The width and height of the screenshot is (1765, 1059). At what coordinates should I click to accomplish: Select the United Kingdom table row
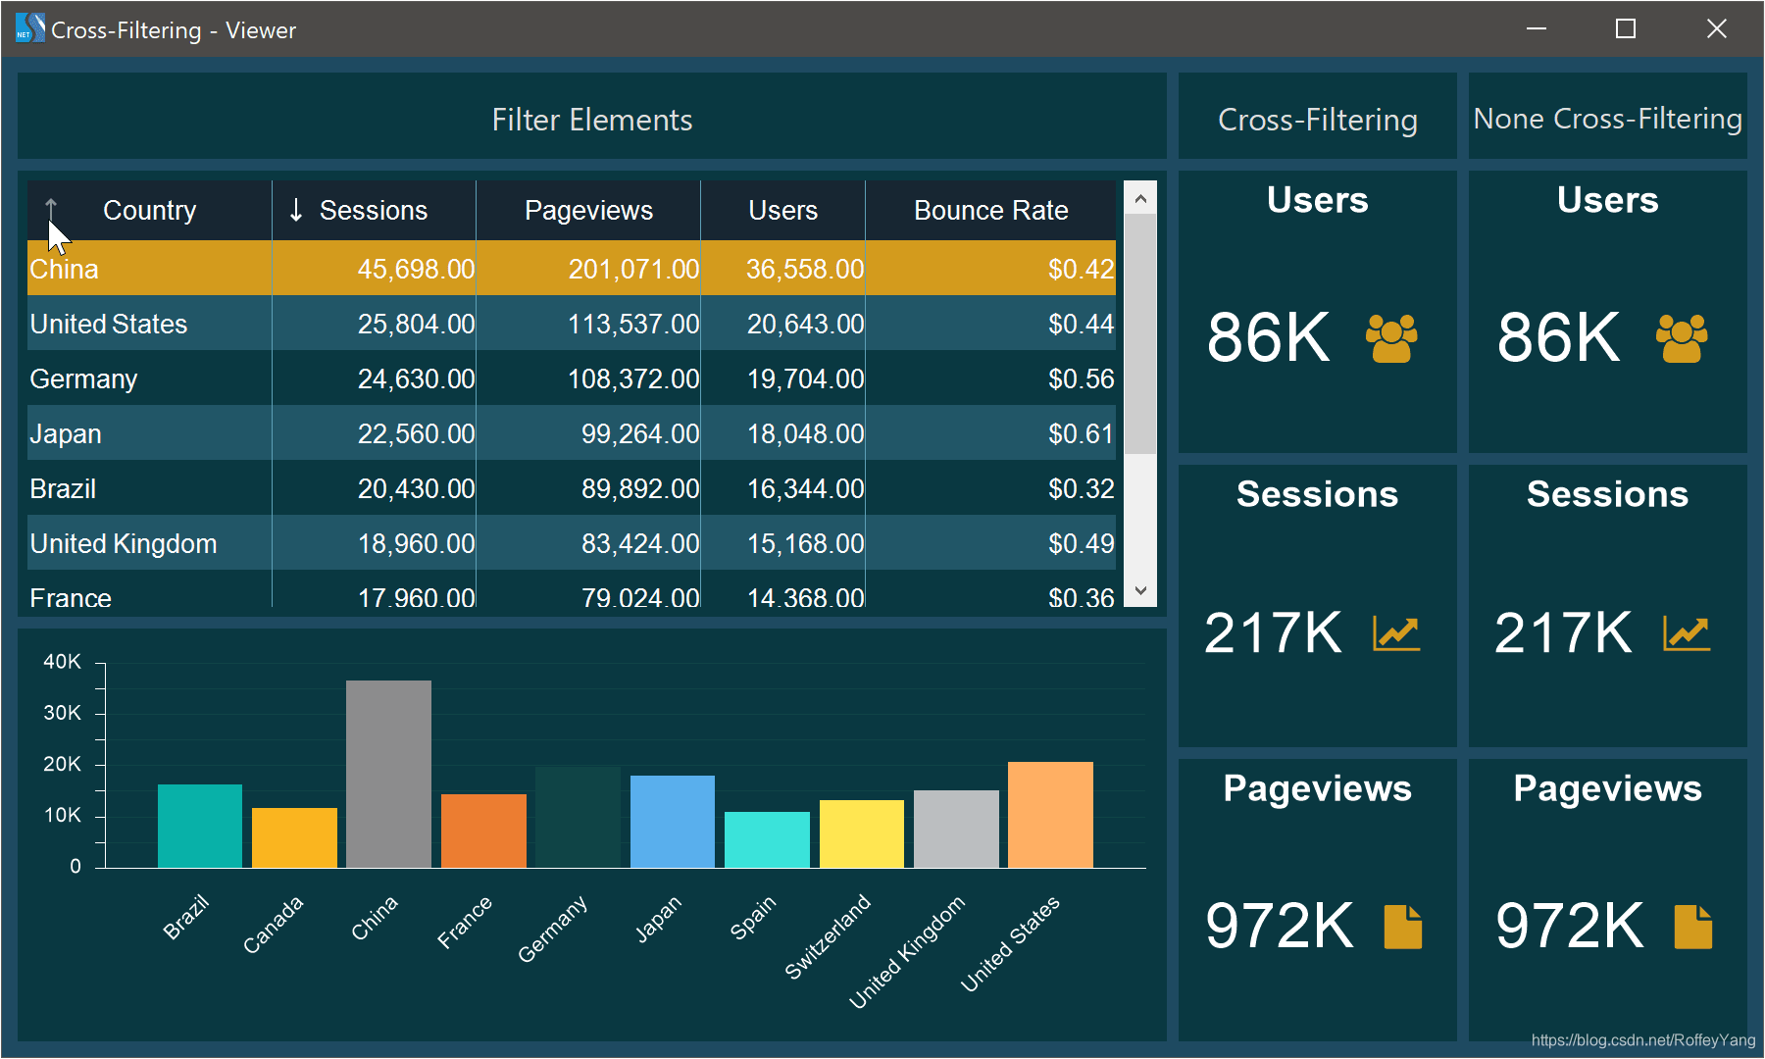572,543
